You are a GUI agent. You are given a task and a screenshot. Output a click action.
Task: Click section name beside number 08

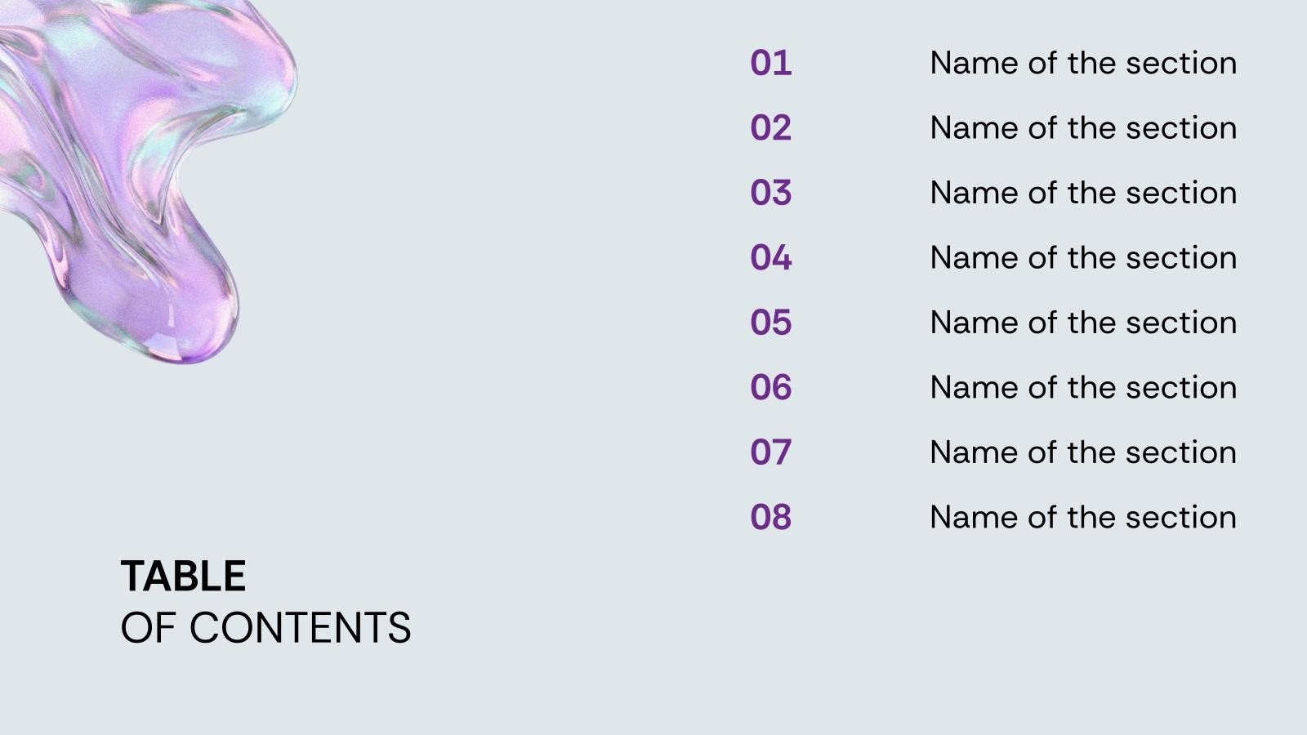(x=1082, y=517)
